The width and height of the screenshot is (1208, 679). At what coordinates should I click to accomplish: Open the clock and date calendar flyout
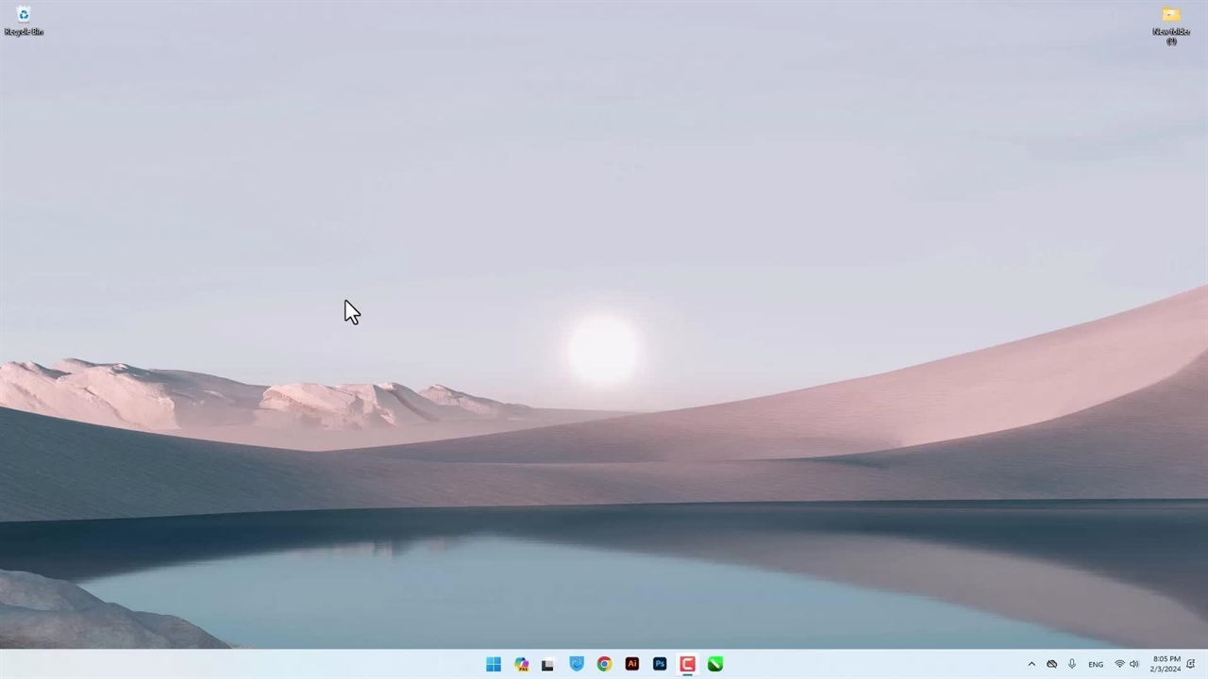tap(1166, 664)
